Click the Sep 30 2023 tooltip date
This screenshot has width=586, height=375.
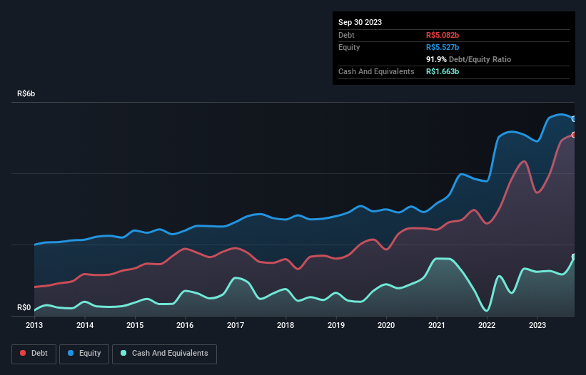point(360,22)
